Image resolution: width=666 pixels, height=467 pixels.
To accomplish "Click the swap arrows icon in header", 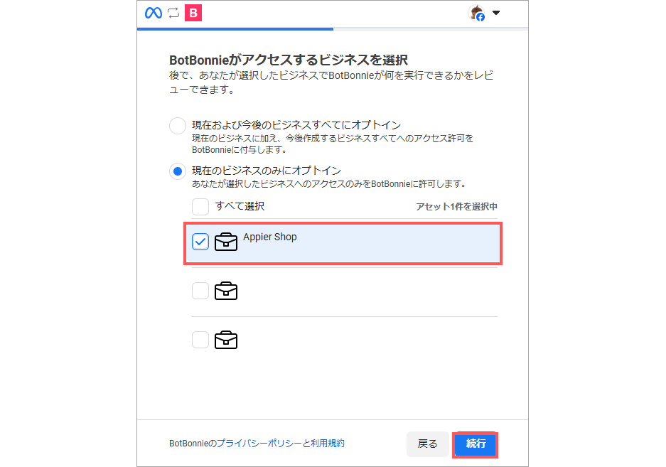I will 173,14.
